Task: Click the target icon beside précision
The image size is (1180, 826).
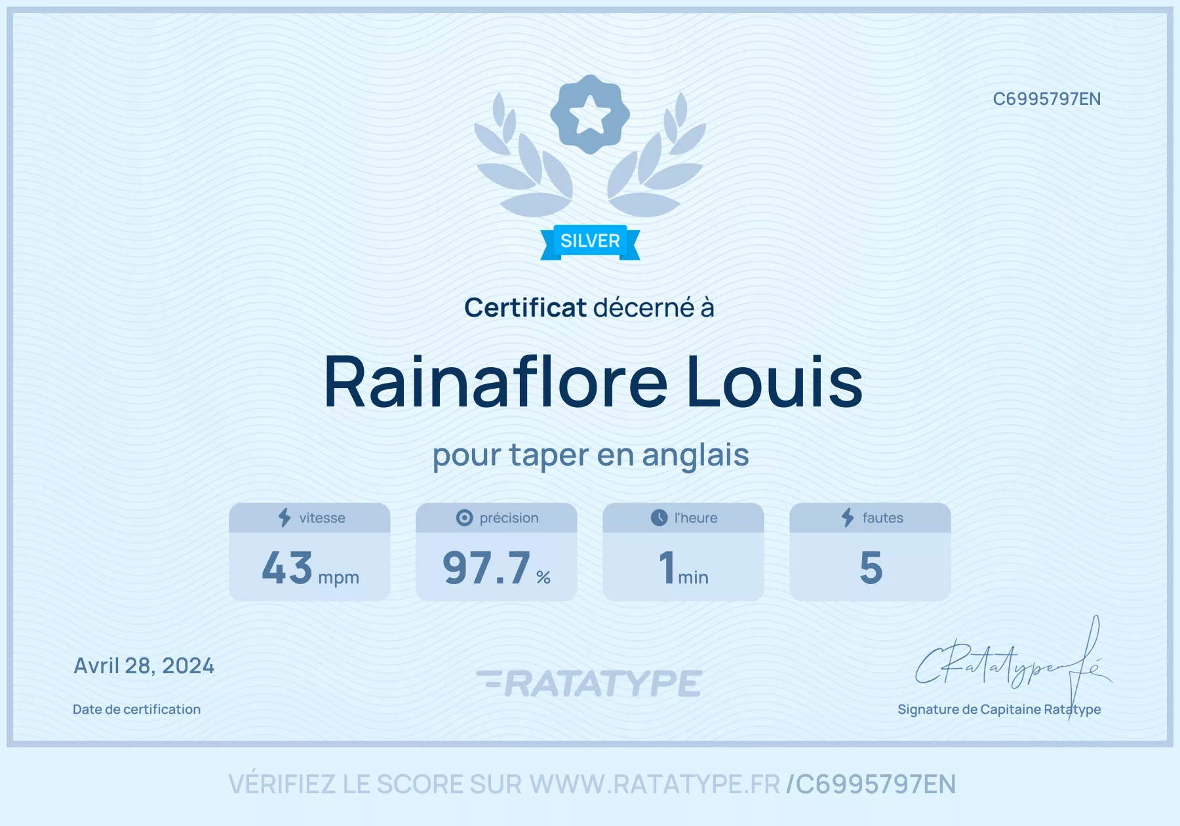Action: click(x=464, y=518)
